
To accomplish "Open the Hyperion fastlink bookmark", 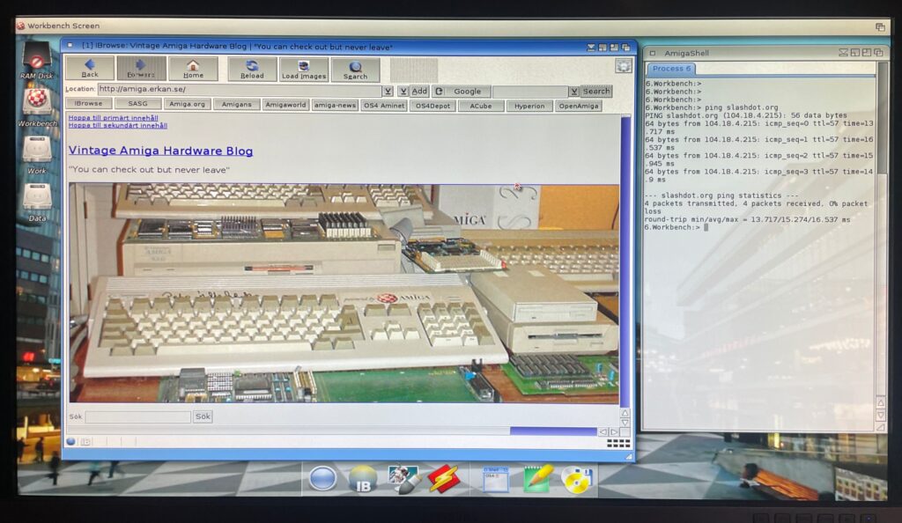I will (529, 106).
